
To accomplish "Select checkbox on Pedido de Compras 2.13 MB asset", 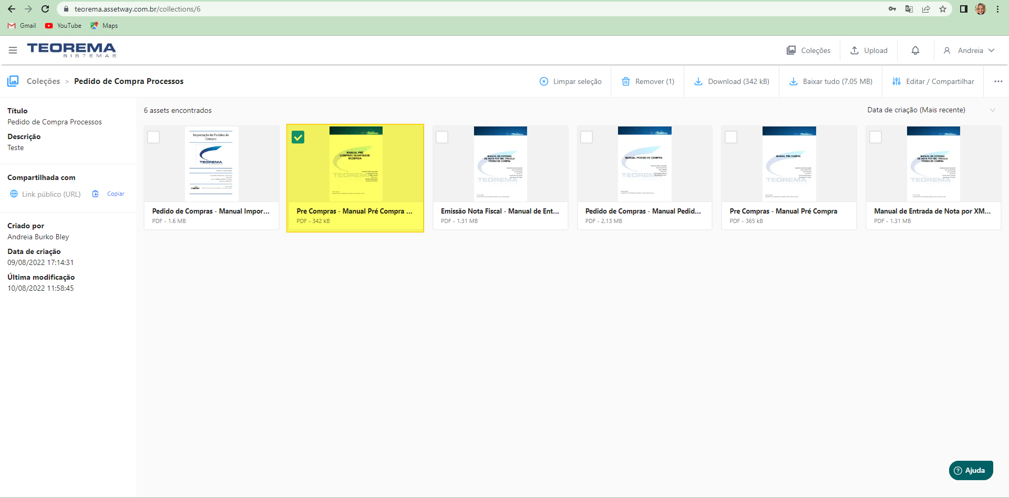I will point(586,137).
